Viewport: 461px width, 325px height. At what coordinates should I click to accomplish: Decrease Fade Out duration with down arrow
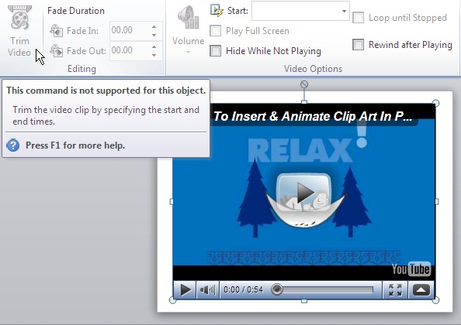pyautogui.click(x=154, y=55)
